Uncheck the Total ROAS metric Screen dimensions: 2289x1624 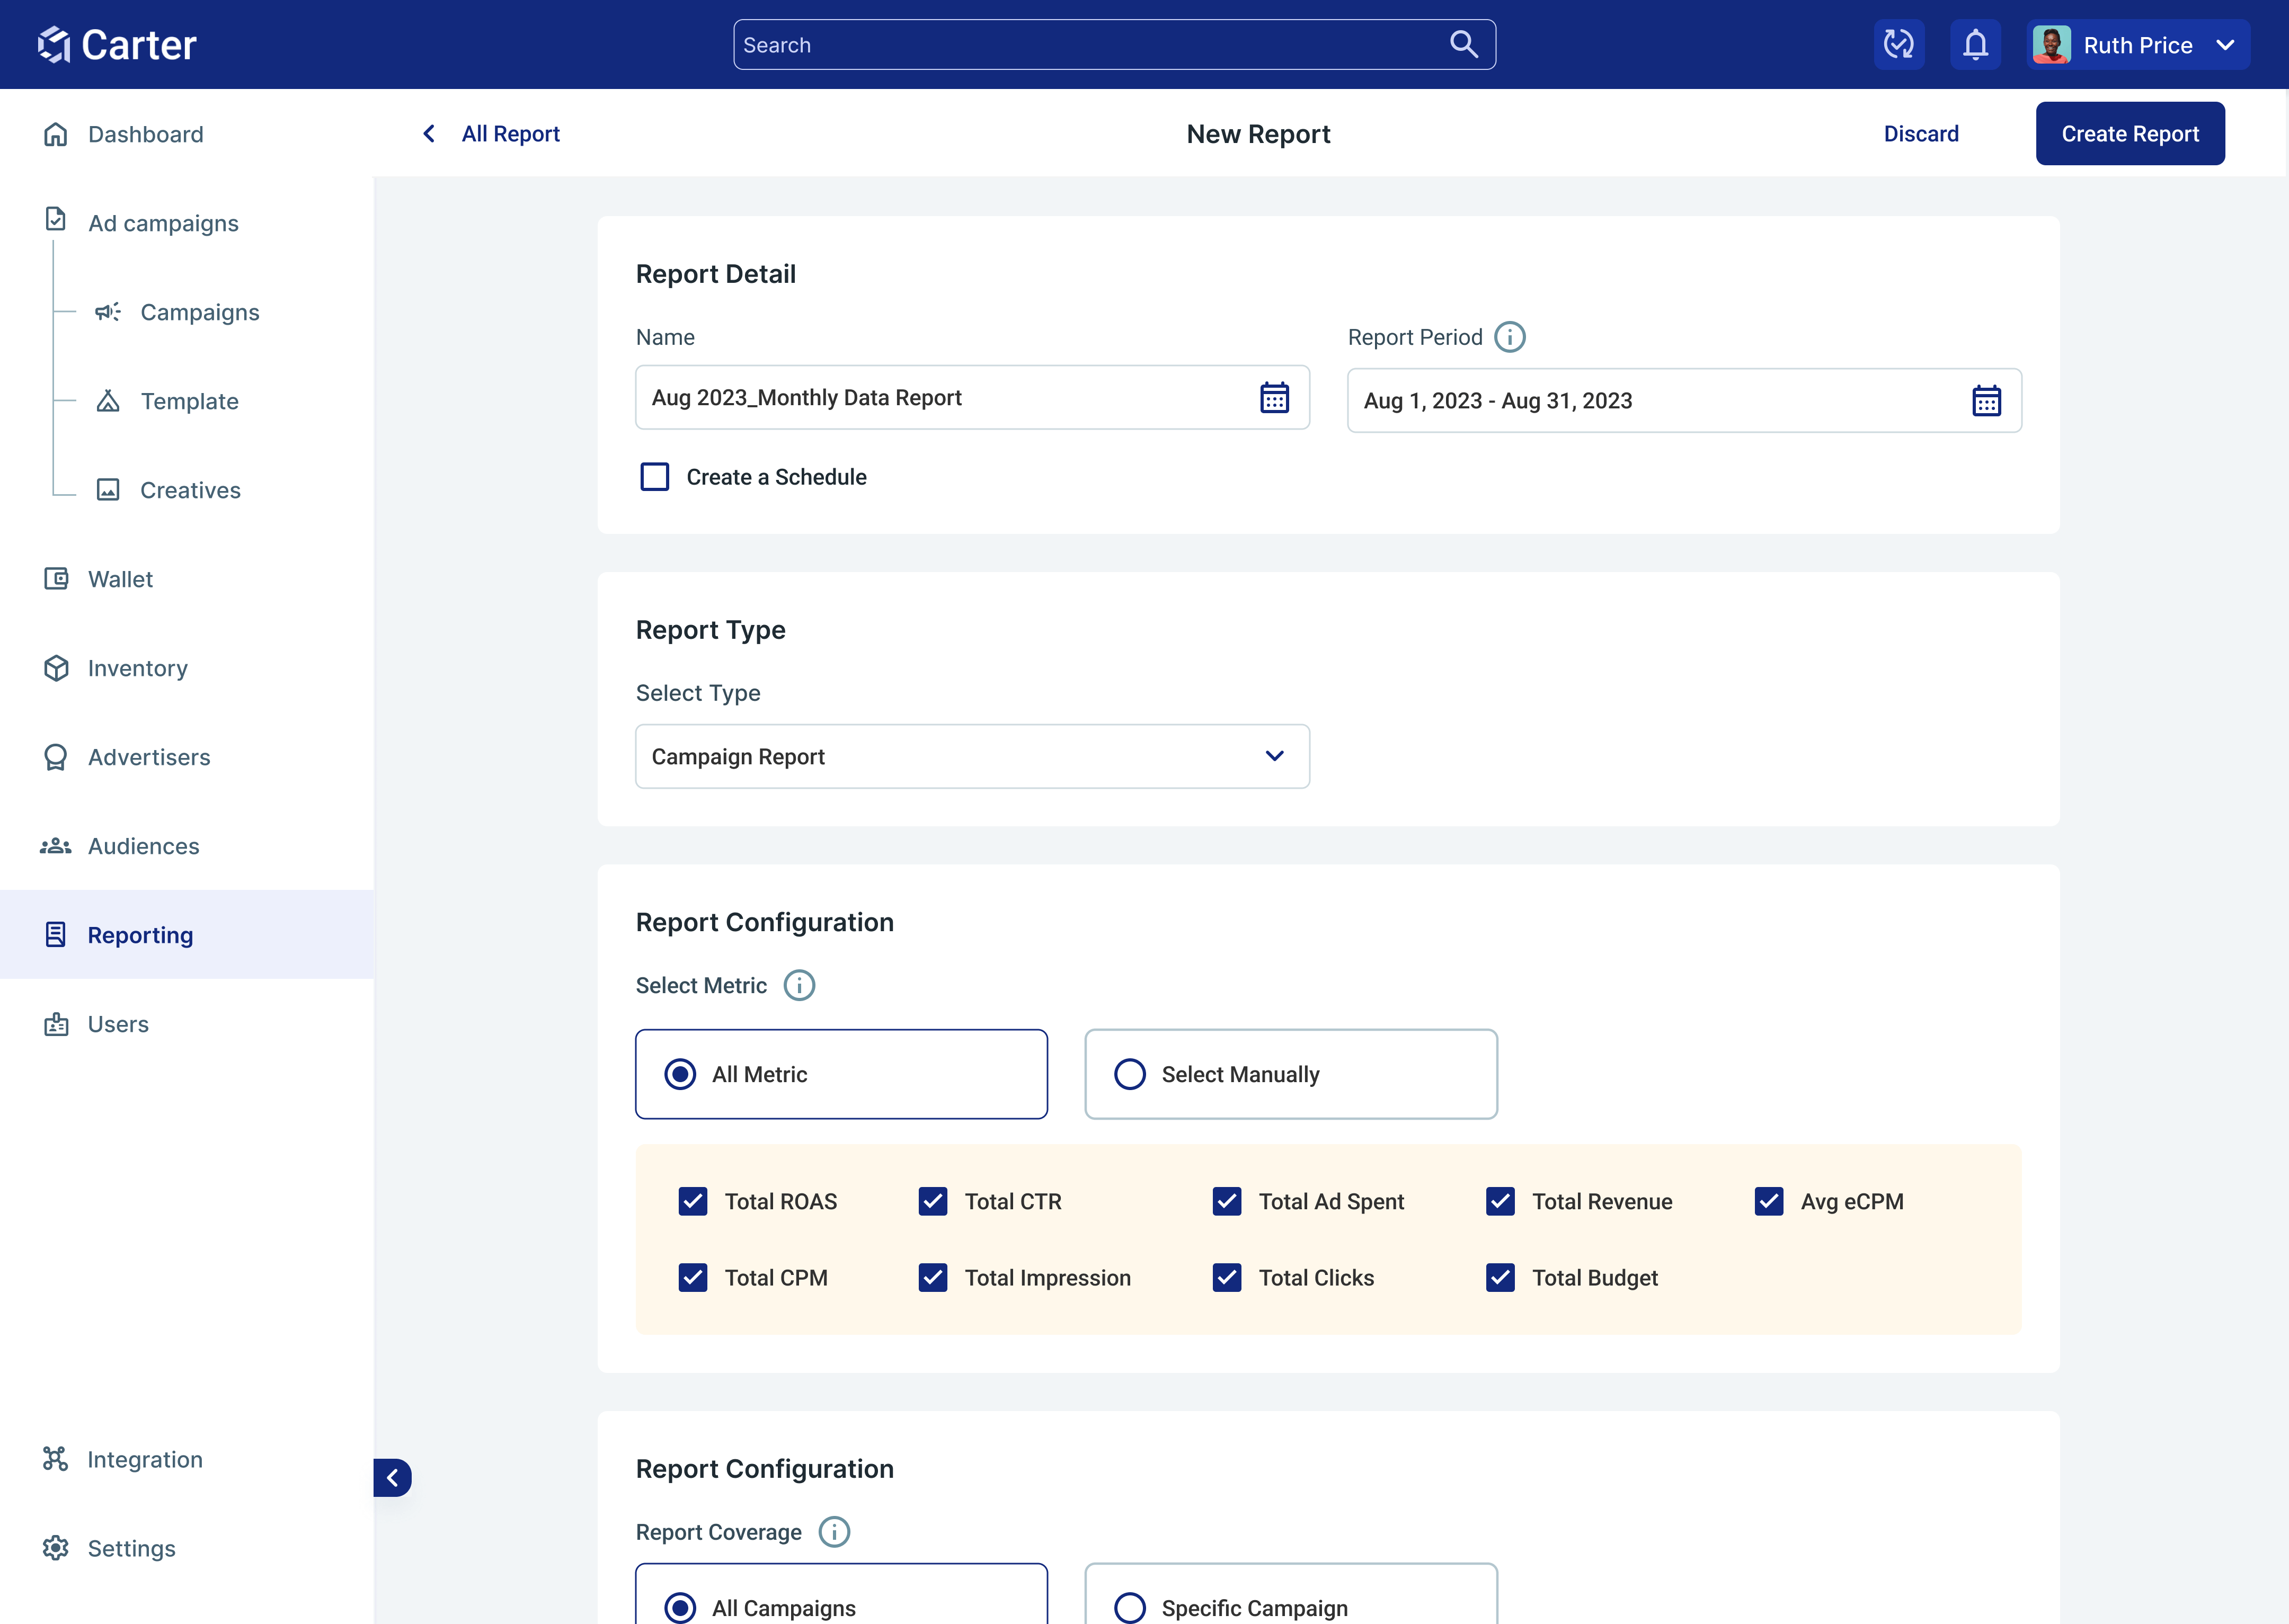tap(693, 1201)
